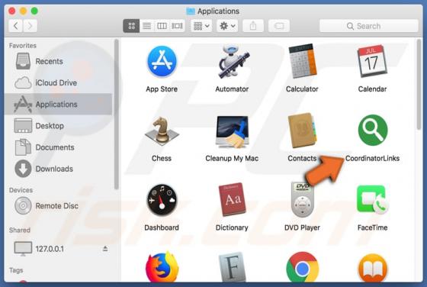Zoom the window with green button

pyautogui.click(x=34, y=11)
